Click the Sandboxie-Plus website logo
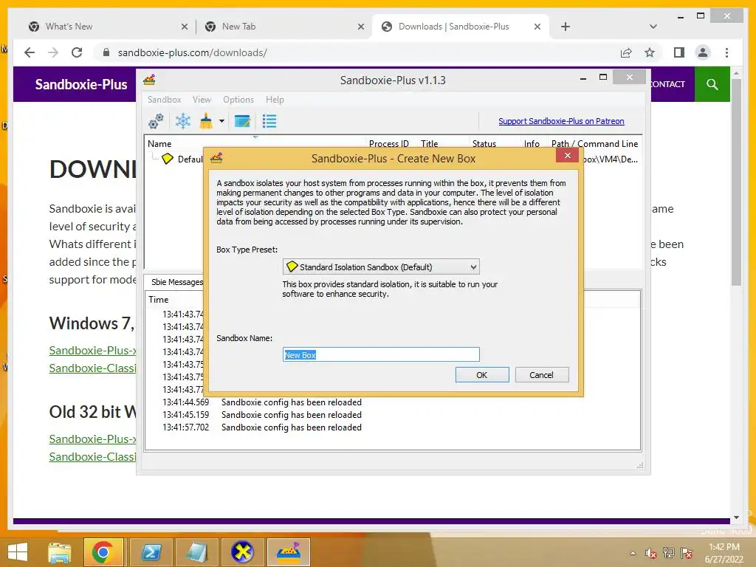The height and width of the screenshot is (567, 756). tap(81, 84)
